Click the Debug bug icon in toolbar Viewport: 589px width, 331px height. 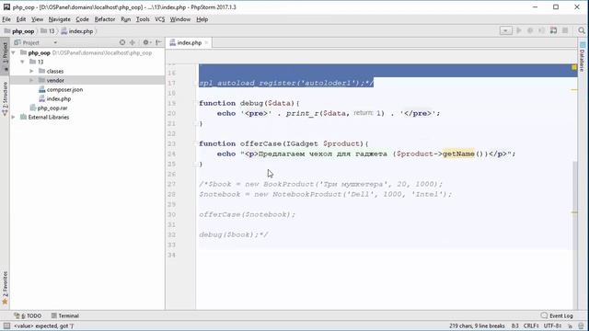[x=530, y=30]
